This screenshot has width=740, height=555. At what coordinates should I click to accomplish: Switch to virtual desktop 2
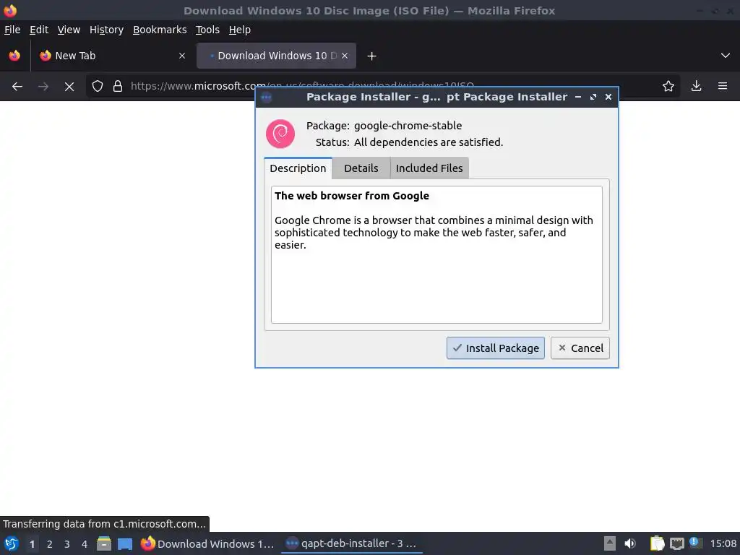coord(50,544)
